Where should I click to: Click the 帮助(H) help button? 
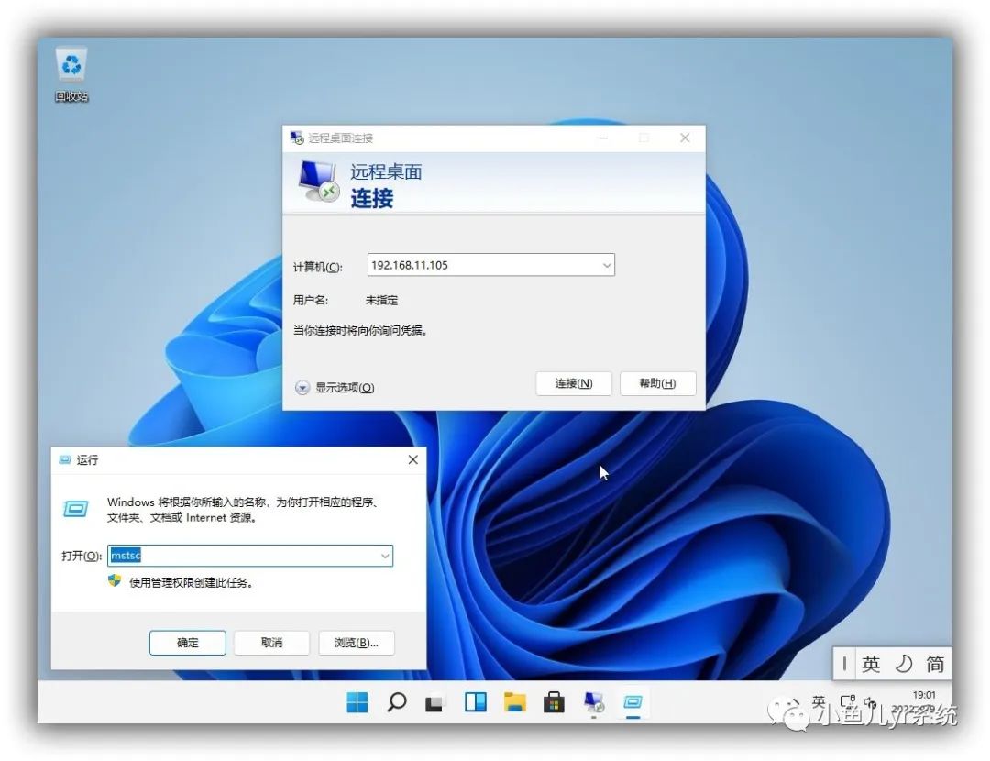(x=657, y=383)
